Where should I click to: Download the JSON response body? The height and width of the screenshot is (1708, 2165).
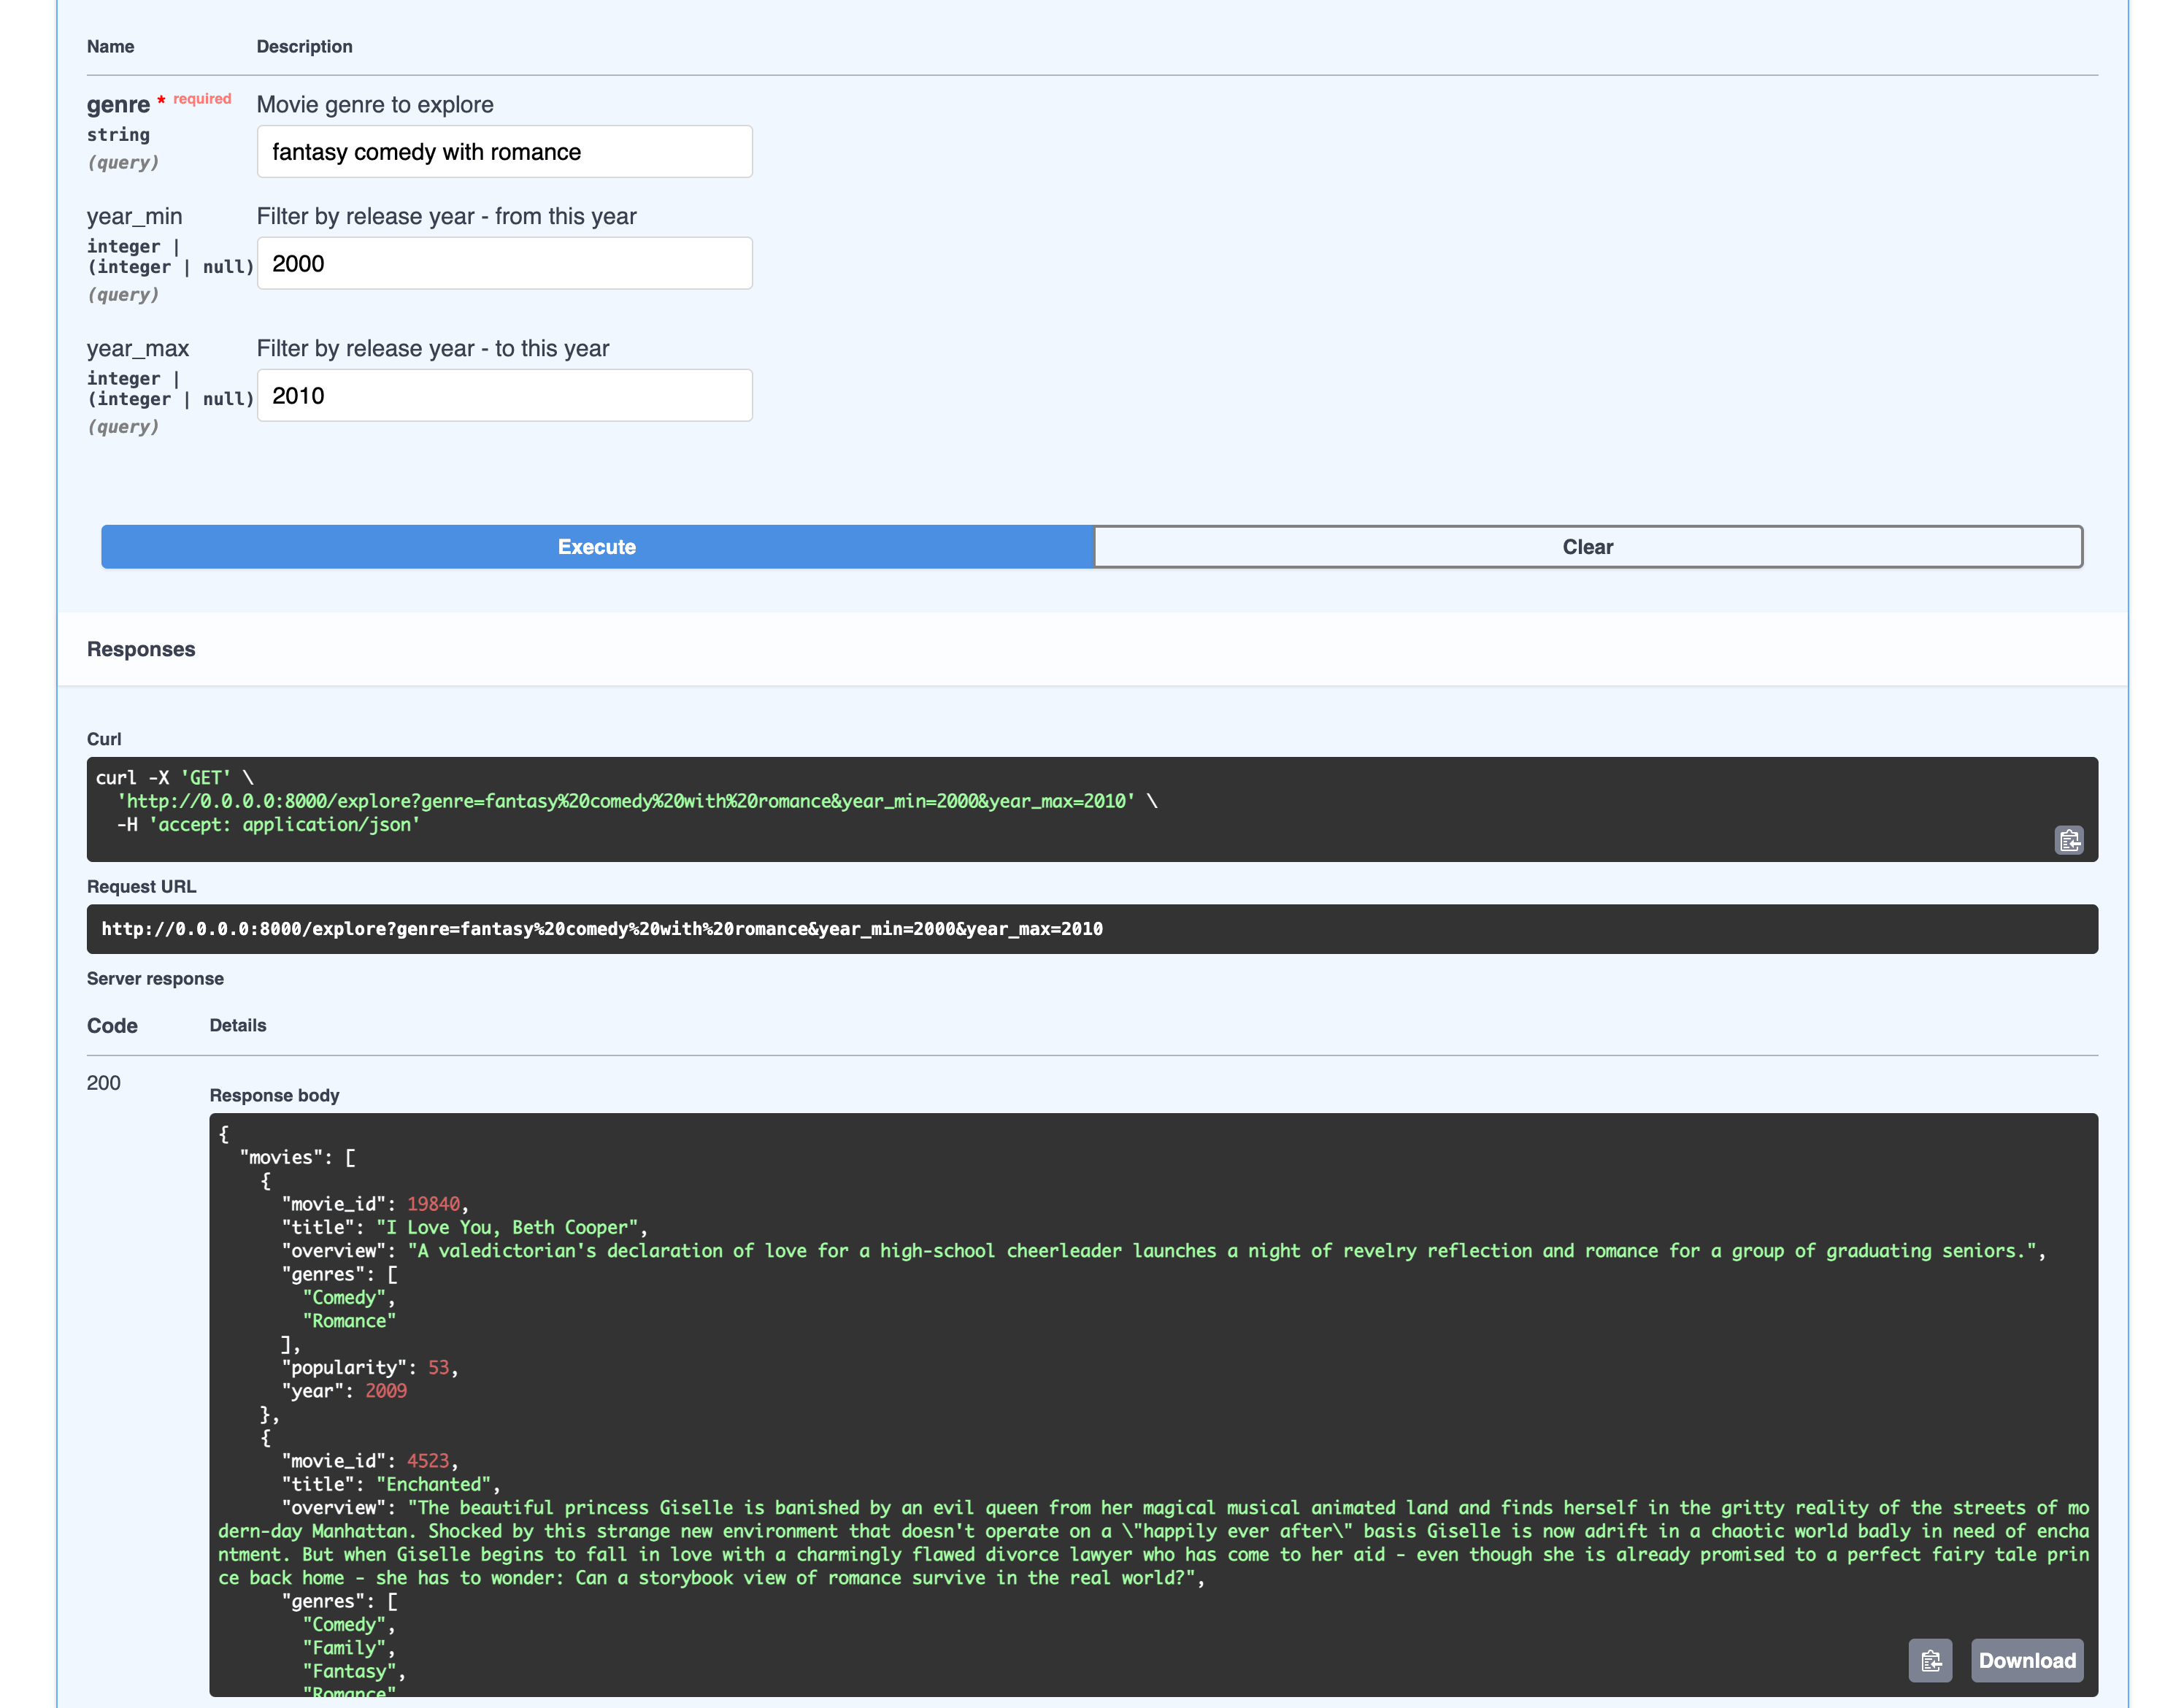[x=2027, y=1660]
